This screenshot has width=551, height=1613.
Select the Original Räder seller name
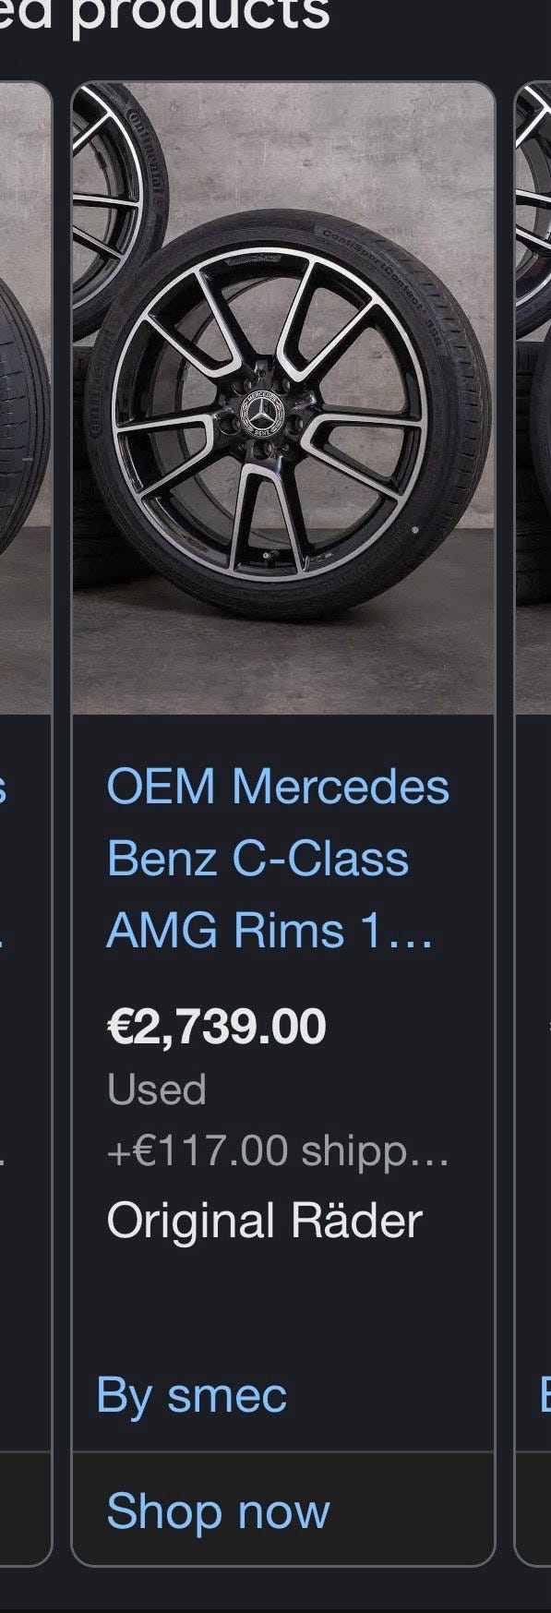click(264, 1221)
